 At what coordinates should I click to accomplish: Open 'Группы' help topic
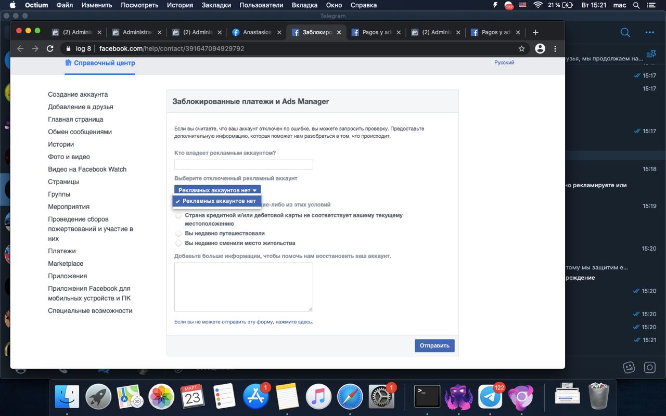click(x=59, y=194)
